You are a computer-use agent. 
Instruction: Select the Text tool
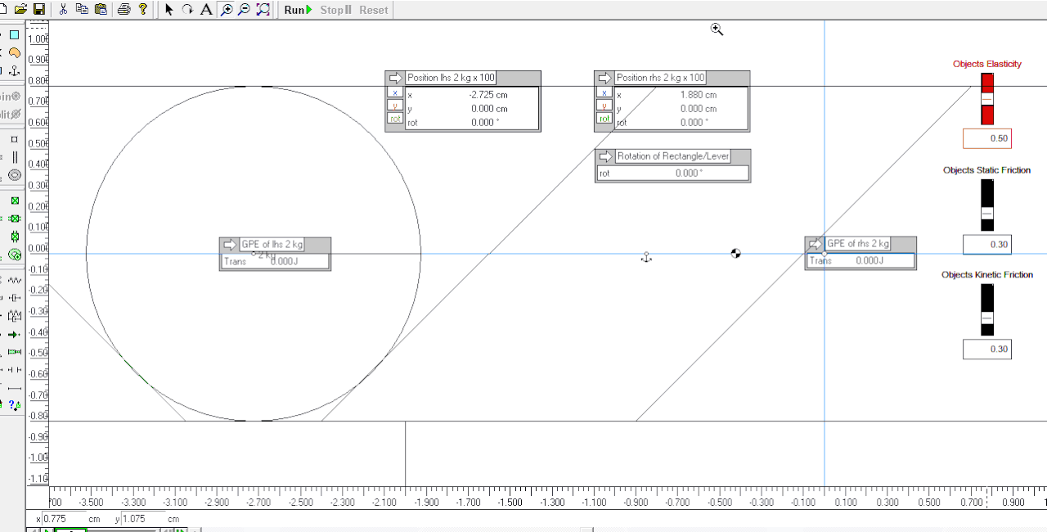click(206, 10)
